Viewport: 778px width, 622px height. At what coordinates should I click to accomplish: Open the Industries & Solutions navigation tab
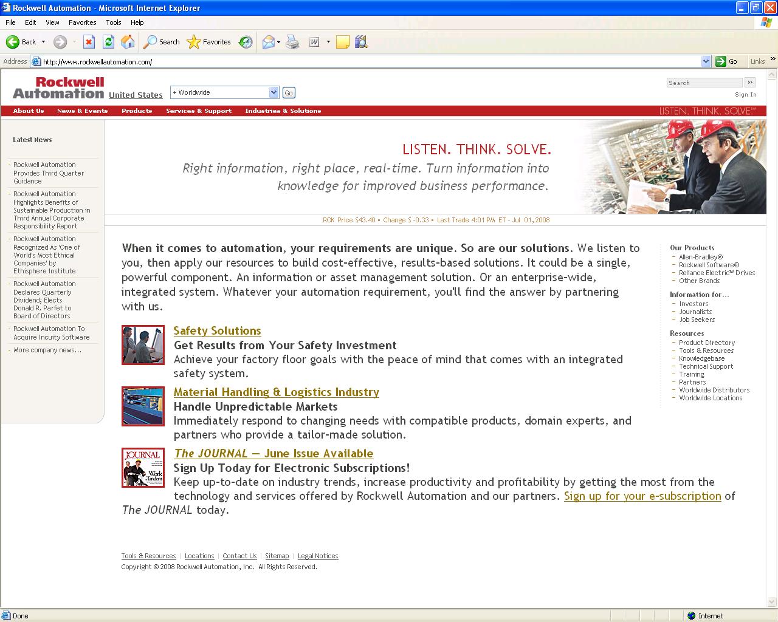click(x=283, y=111)
